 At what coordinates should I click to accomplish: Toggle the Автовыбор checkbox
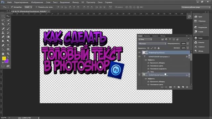coord(12,7)
